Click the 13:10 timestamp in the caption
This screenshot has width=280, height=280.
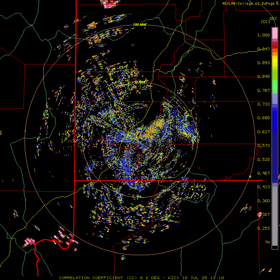pyautogui.click(x=217, y=278)
